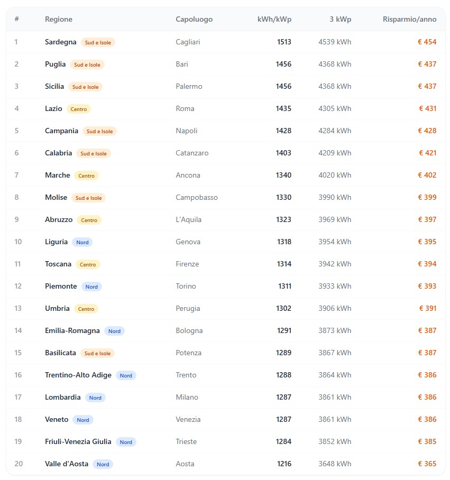Click the Centro badge beside Umbria
This screenshot has width=450, height=480.
(86, 309)
